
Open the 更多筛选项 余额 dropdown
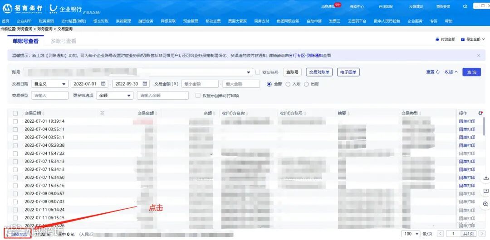(x=115, y=95)
